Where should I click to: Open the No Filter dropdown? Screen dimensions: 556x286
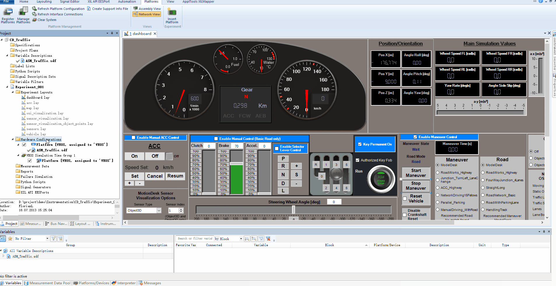47,239
